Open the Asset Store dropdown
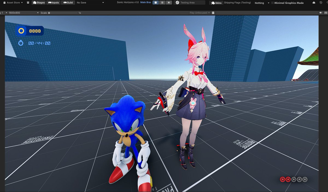The width and height of the screenshot is (328, 192). tap(13, 2)
